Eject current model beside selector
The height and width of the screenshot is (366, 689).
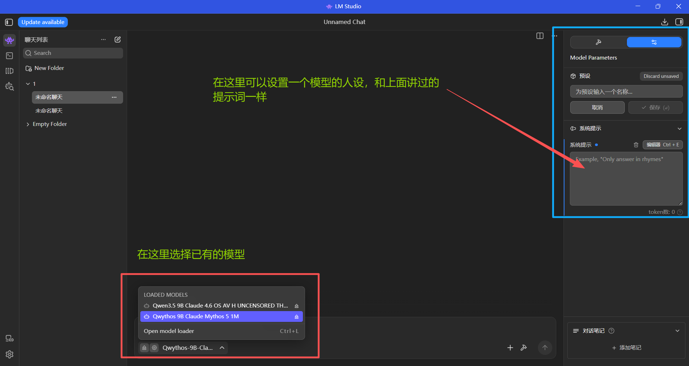[144, 348]
